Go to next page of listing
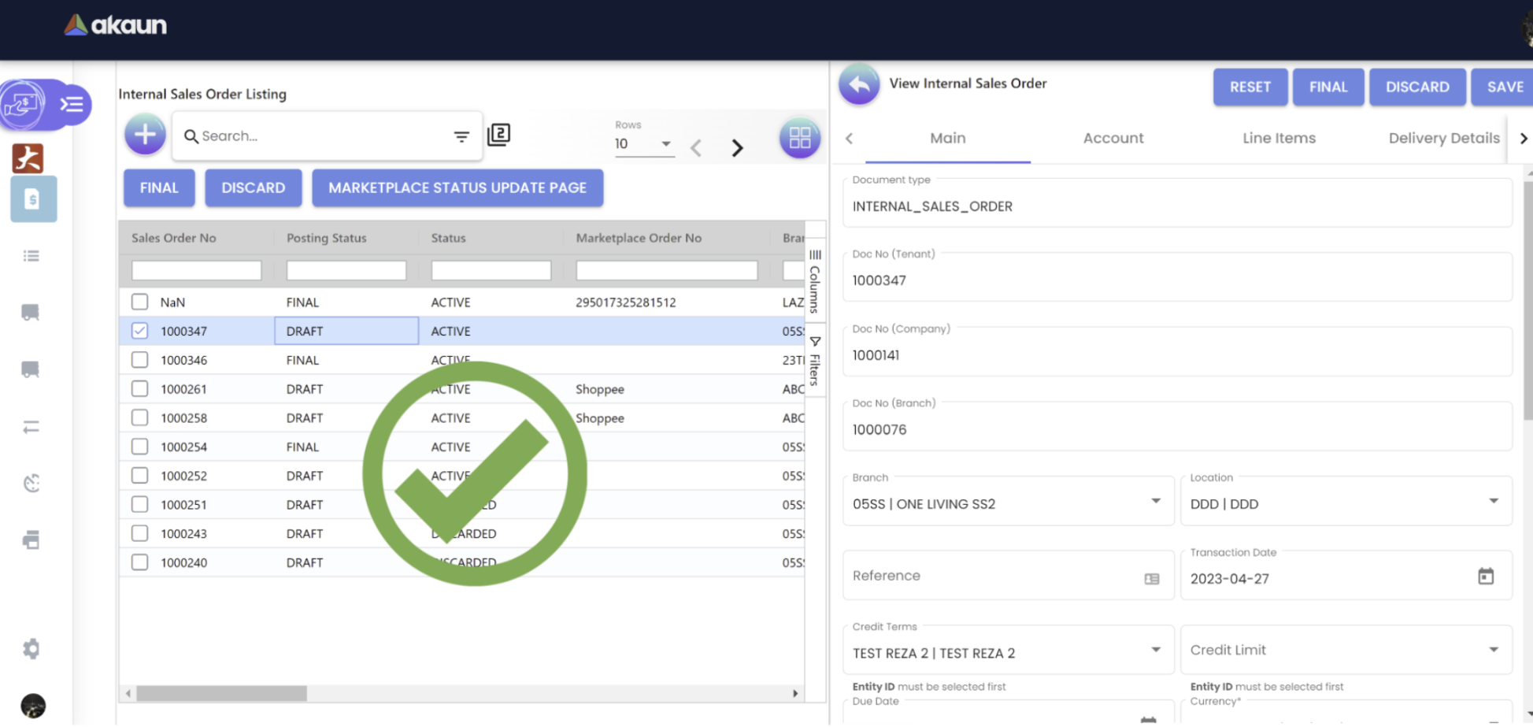 [x=737, y=147]
